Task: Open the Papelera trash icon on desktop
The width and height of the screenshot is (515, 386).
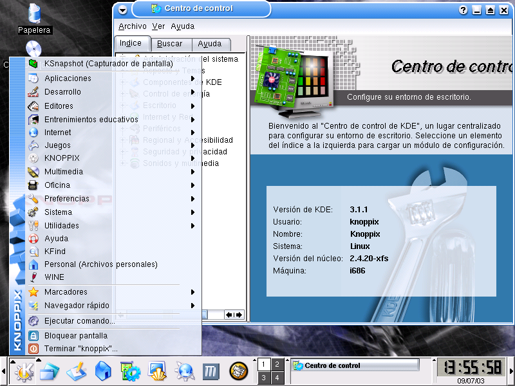Action: point(33,17)
